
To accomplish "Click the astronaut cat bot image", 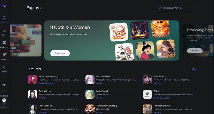I will click(x=119, y=32).
